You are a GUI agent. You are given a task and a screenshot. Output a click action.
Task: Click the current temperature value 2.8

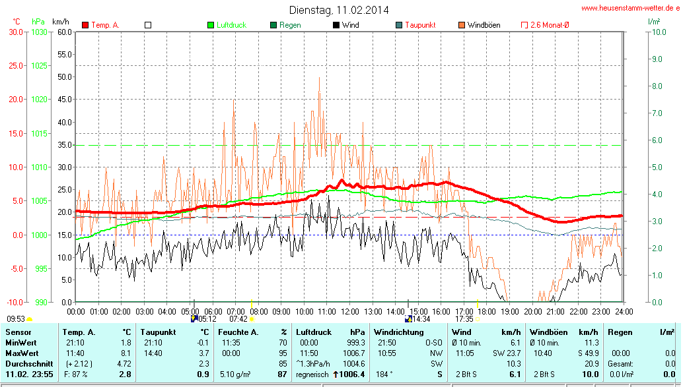click(x=126, y=374)
